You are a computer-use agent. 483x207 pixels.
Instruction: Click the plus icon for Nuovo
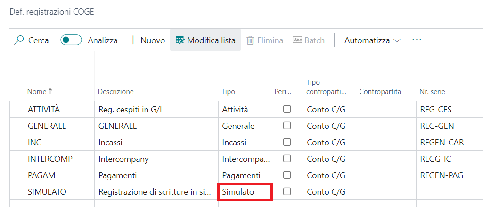[x=133, y=40]
